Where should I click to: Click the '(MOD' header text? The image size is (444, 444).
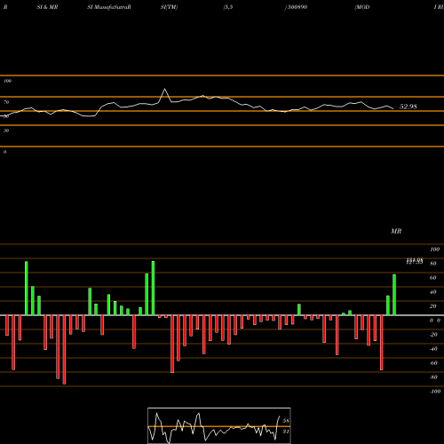[x=362, y=7]
